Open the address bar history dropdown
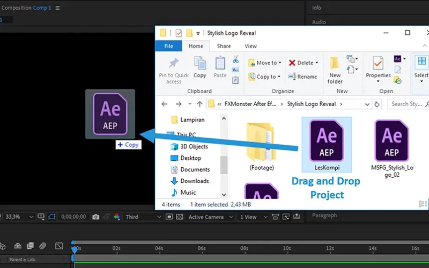The height and width of the screenshot is (268, 429). (367, 105)
